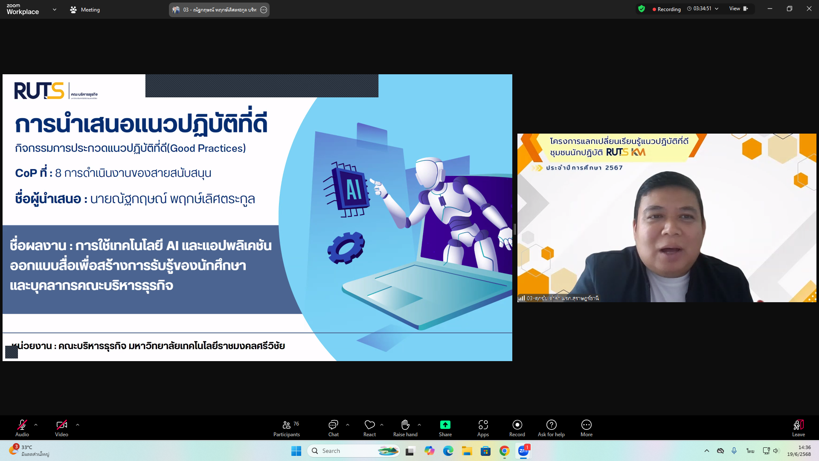Viewport: 819px width, 461px height.
Task: Open Microsoft Edge from taskbar
Action: [x=448, y=451]
